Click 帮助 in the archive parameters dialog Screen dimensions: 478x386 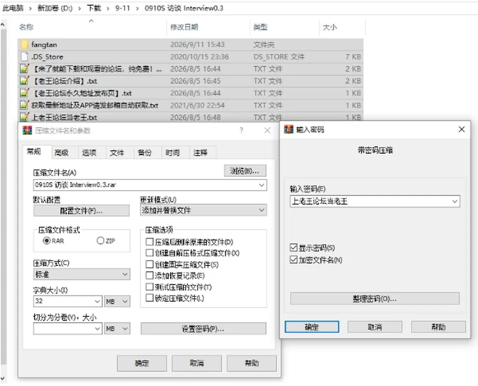pos(251,363)
